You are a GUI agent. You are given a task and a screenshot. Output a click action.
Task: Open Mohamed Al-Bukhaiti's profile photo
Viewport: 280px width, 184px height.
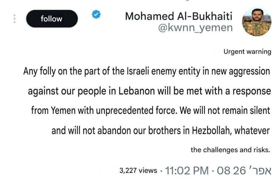click(257, 22)
